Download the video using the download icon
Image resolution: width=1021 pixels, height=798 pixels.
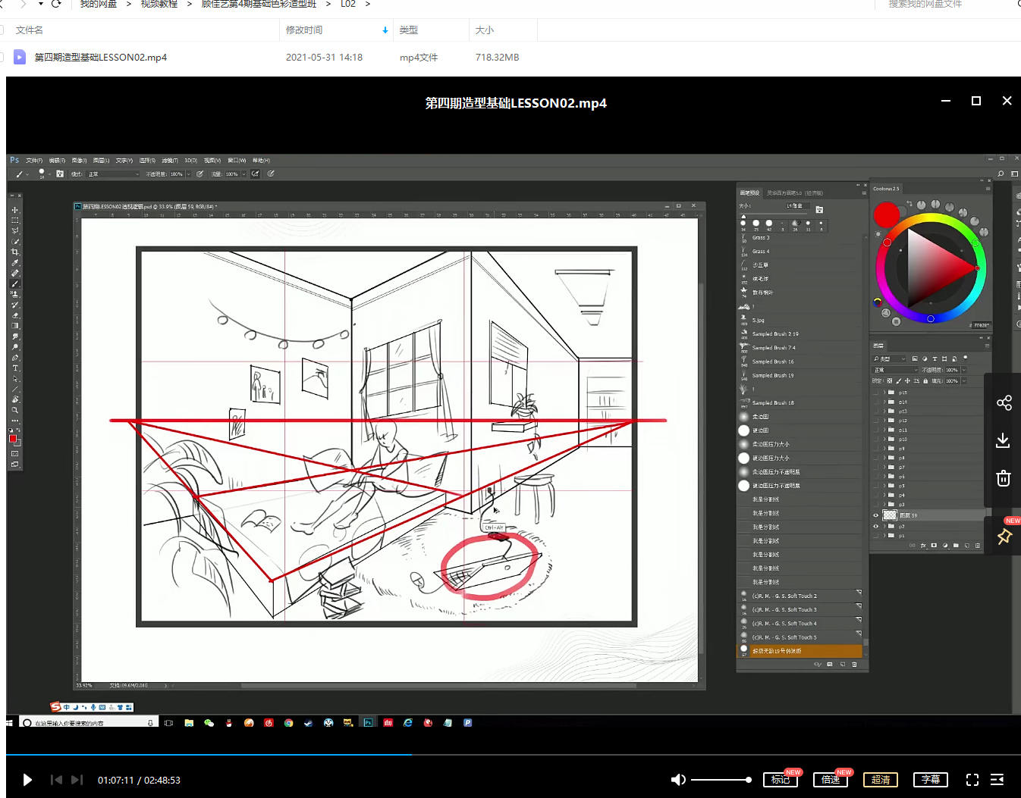[x=1003, y=440]
